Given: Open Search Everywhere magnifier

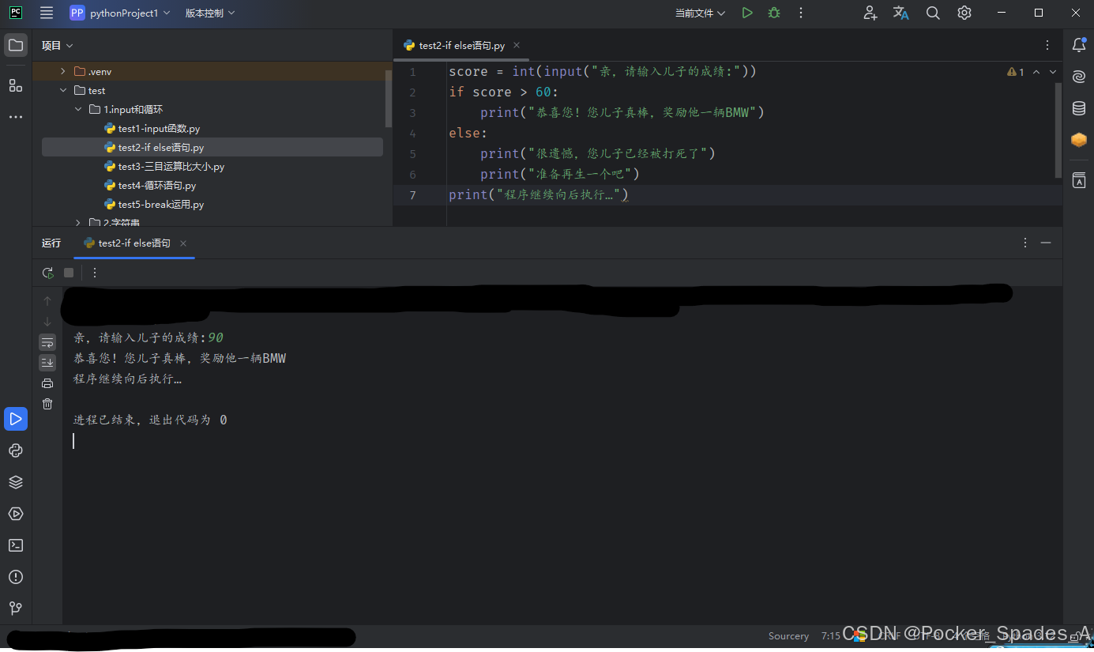Looking at the screenshot, I should (x=933, y=13).
